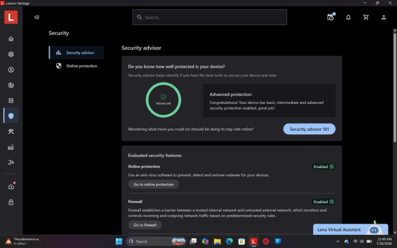Click Go to online protection button
Image resolution: width=397 pixels, height=248 pixels.
pyautogui.click(x=154, y=185)
